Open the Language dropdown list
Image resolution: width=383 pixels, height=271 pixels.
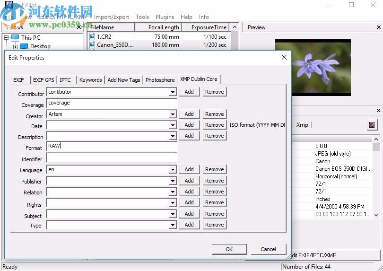[173, 170]
